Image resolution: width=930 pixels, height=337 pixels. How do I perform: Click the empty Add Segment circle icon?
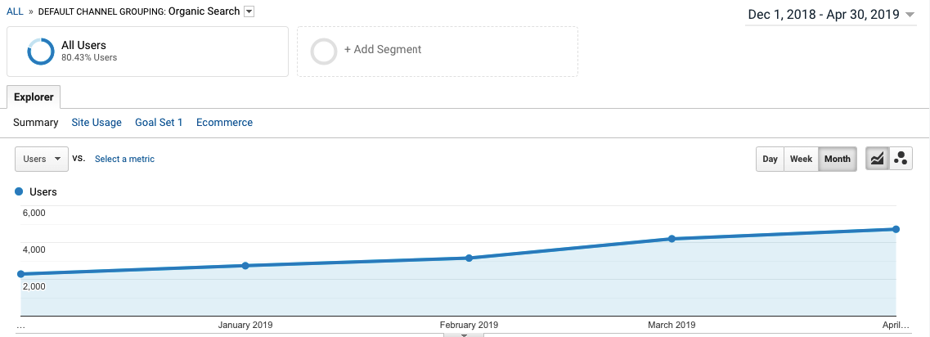(324, 52)
